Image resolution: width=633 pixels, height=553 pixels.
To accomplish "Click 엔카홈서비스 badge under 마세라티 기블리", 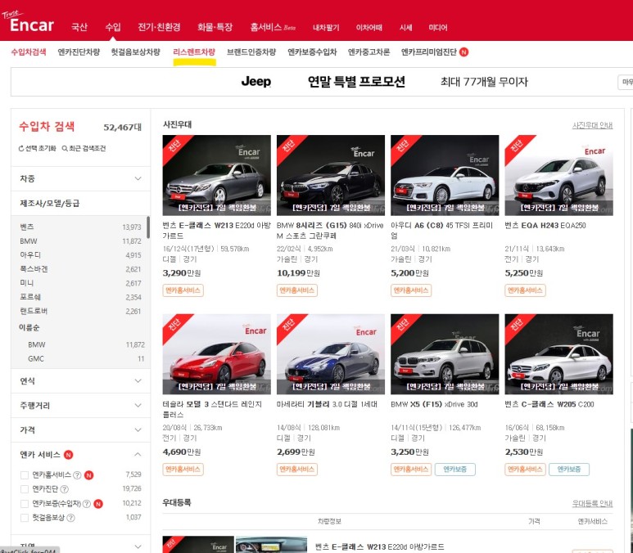I will coord(297,470).
